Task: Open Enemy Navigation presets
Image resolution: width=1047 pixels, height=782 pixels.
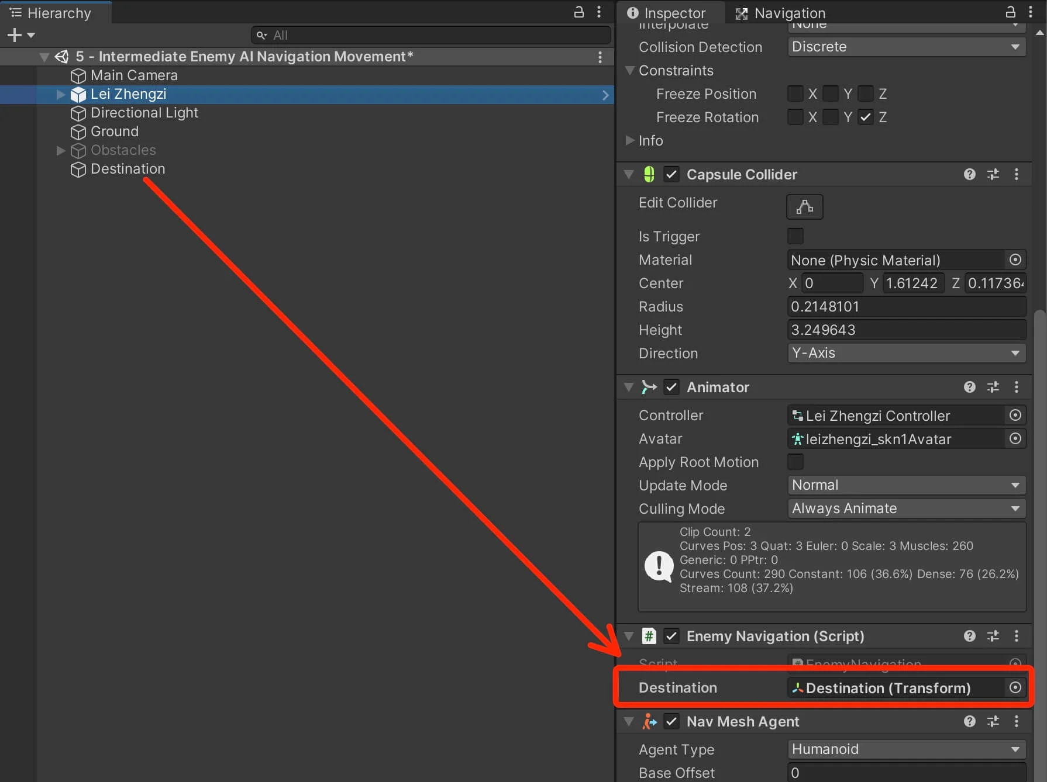Action: coord(993,636)
